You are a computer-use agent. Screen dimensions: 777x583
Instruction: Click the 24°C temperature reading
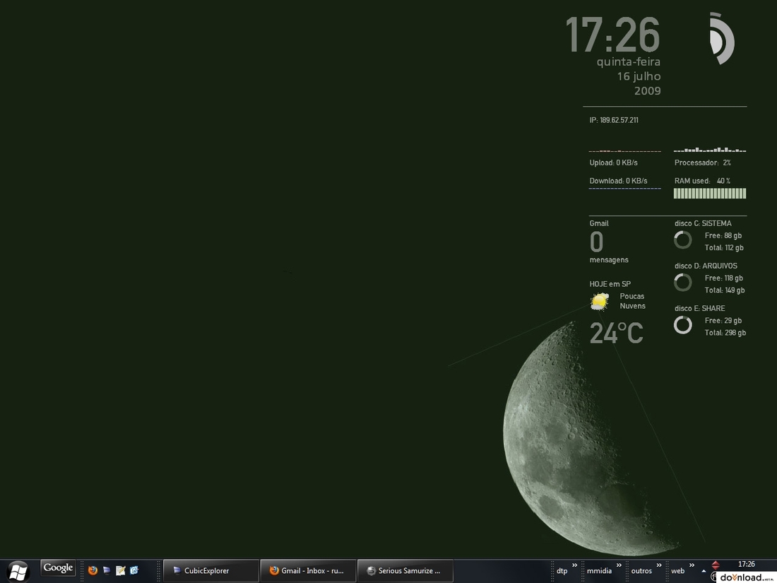coord(617,333)
